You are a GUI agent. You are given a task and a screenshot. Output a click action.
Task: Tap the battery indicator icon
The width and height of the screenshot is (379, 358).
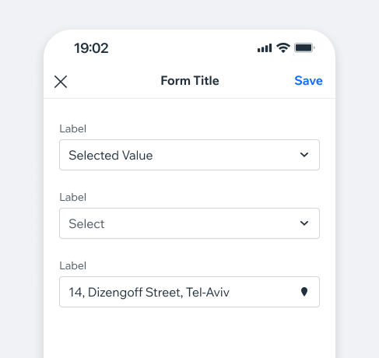[x=304, y=47]
